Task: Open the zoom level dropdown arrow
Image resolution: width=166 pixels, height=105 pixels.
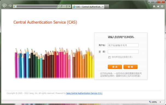Action: pos(160,102)
